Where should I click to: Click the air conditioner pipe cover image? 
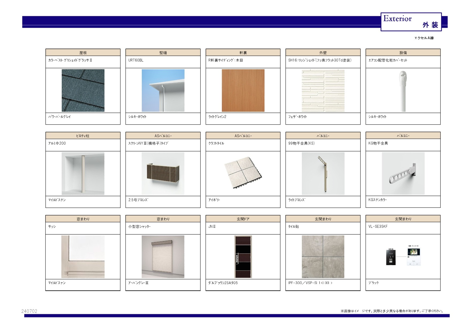[x=403, y=91]
